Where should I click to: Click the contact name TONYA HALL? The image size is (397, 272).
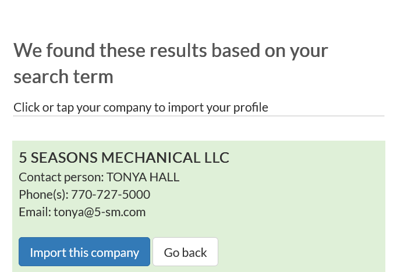(x=143, y=177)
